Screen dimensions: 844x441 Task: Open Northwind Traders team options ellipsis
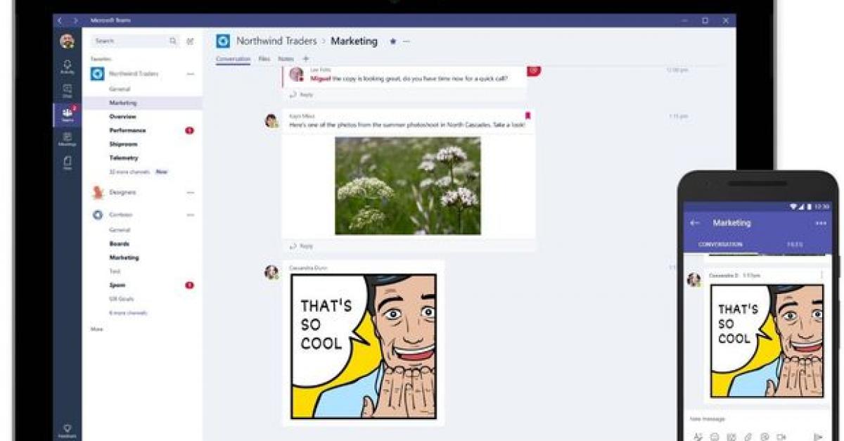point(190,74)
